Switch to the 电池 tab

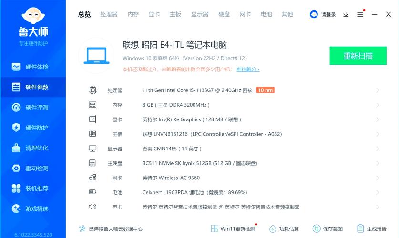(266, 14)
